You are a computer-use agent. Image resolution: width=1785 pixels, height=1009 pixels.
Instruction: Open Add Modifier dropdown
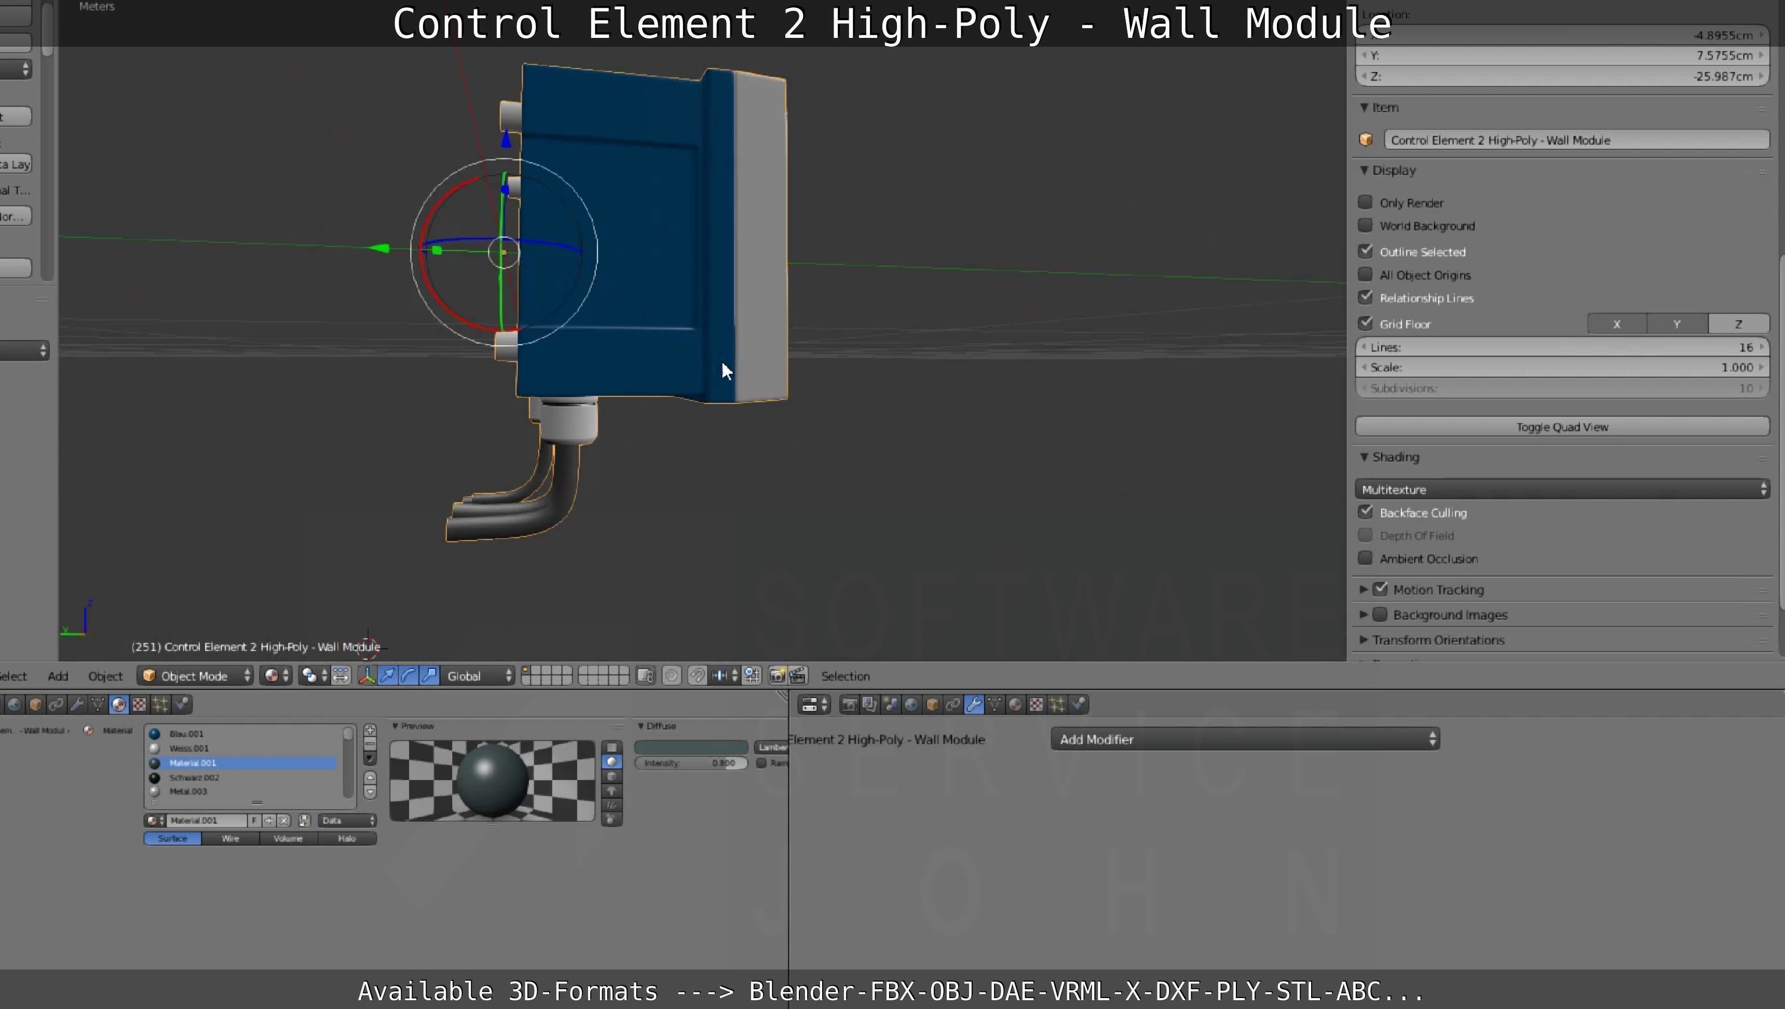[x=1245, y=739]
